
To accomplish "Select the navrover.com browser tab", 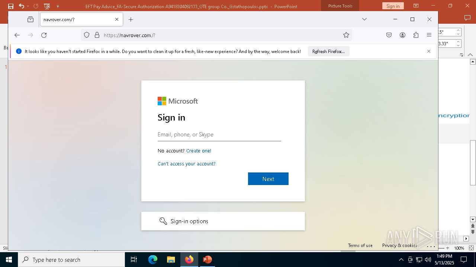I will 81,19.
